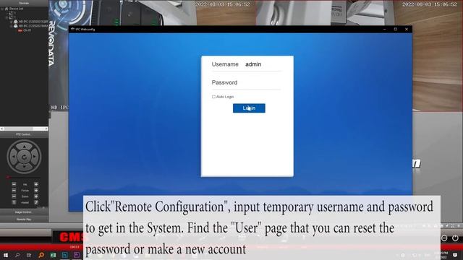Click Assist button 1

[14, 202]
